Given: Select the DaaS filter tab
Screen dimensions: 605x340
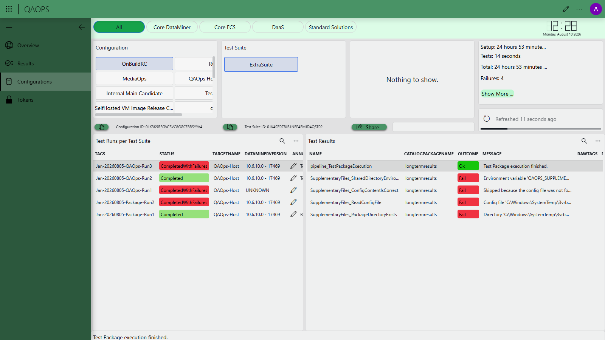Looking at the screenshot, I should [278, 27].
